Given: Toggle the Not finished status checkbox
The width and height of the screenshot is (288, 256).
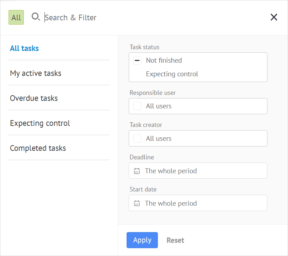Looking at the screenshot, I should pos(137,60).
